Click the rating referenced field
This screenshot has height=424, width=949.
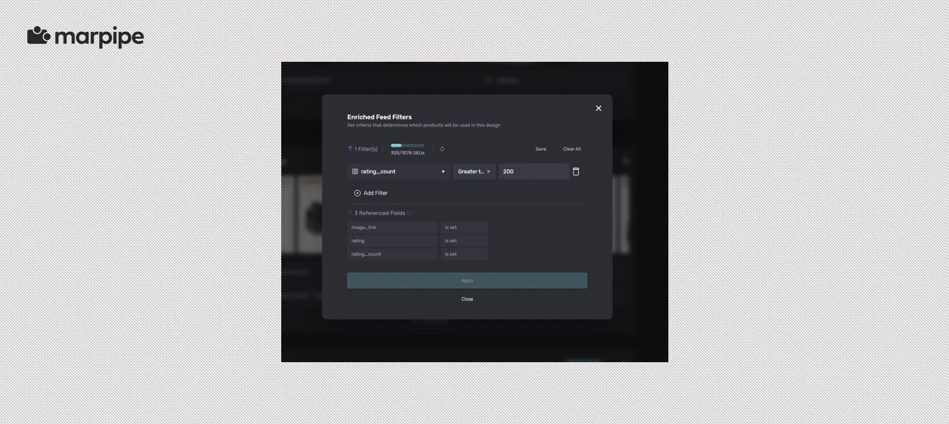(x=392, y=241)
